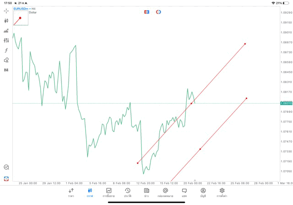The image size is (293, 205).
Task: Open the chat (แชท) tab
Action: click(184, 192)
